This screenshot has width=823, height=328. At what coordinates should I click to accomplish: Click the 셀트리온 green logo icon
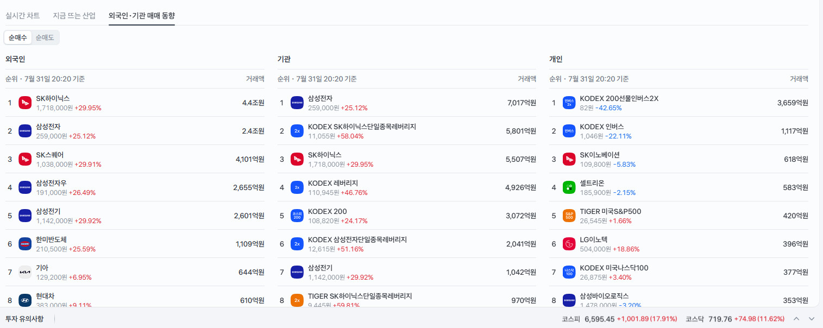pyautogui.click(x=569, y=187)
